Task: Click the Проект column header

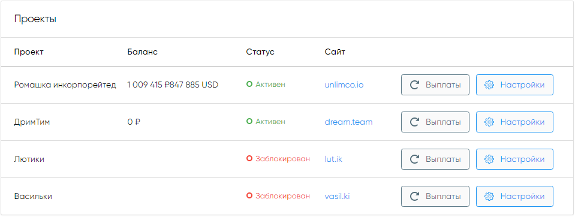Action: click(29, 52)
